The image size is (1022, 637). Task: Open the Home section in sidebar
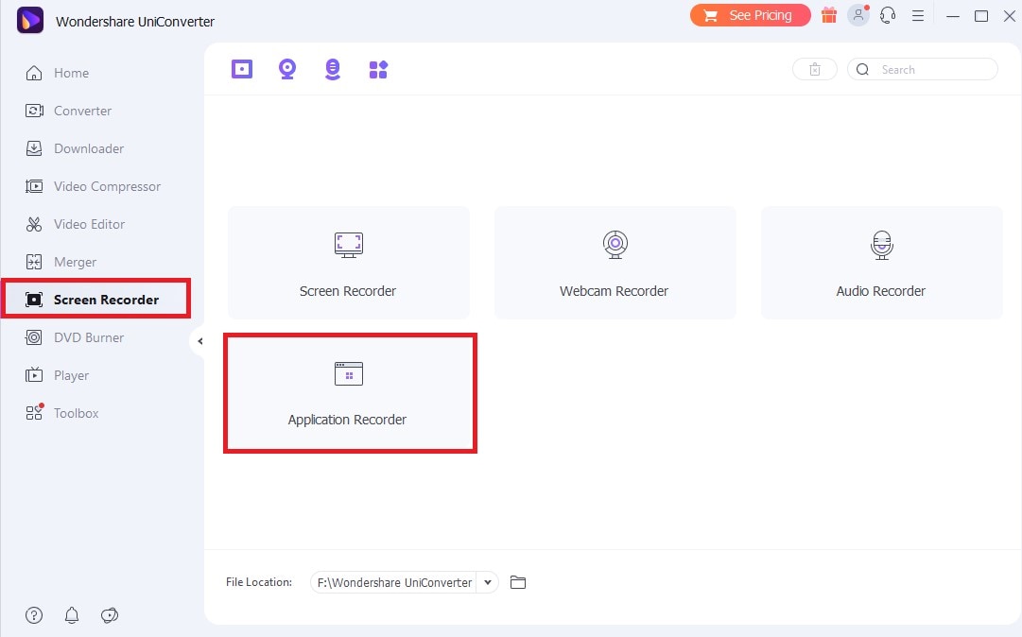(x=58, y=73)
